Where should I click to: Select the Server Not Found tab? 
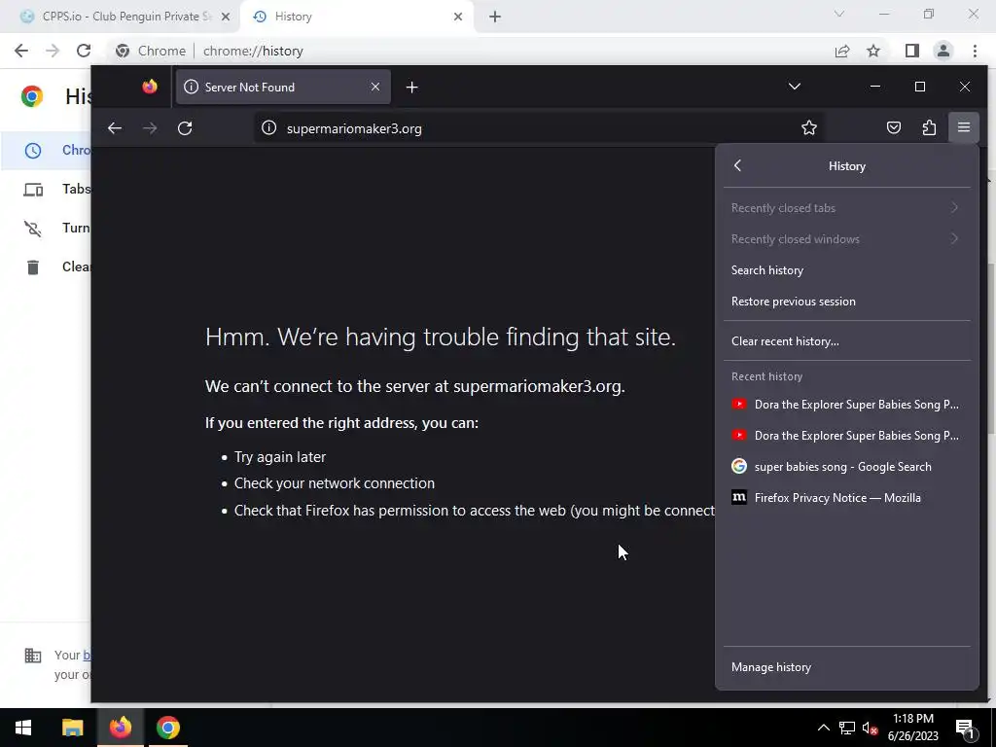point(283,87)
